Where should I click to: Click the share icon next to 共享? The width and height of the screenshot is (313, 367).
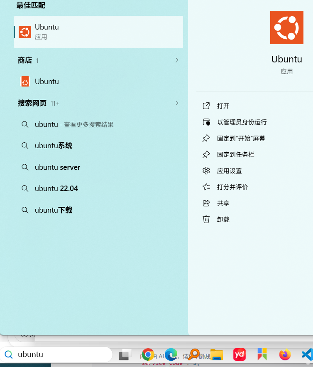[x=206, y=203]
